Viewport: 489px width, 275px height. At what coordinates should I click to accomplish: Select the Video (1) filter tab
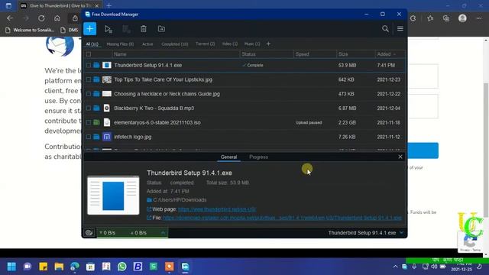click(230, 44)
